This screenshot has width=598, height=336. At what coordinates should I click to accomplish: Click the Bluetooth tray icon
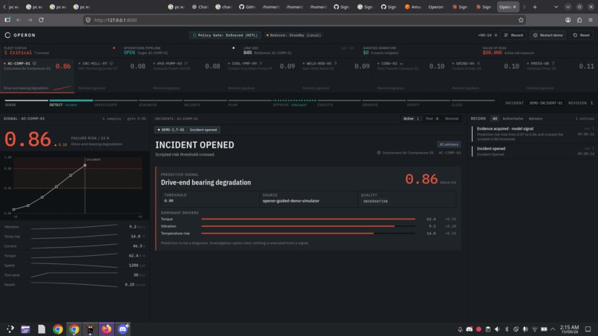point(507,329)
